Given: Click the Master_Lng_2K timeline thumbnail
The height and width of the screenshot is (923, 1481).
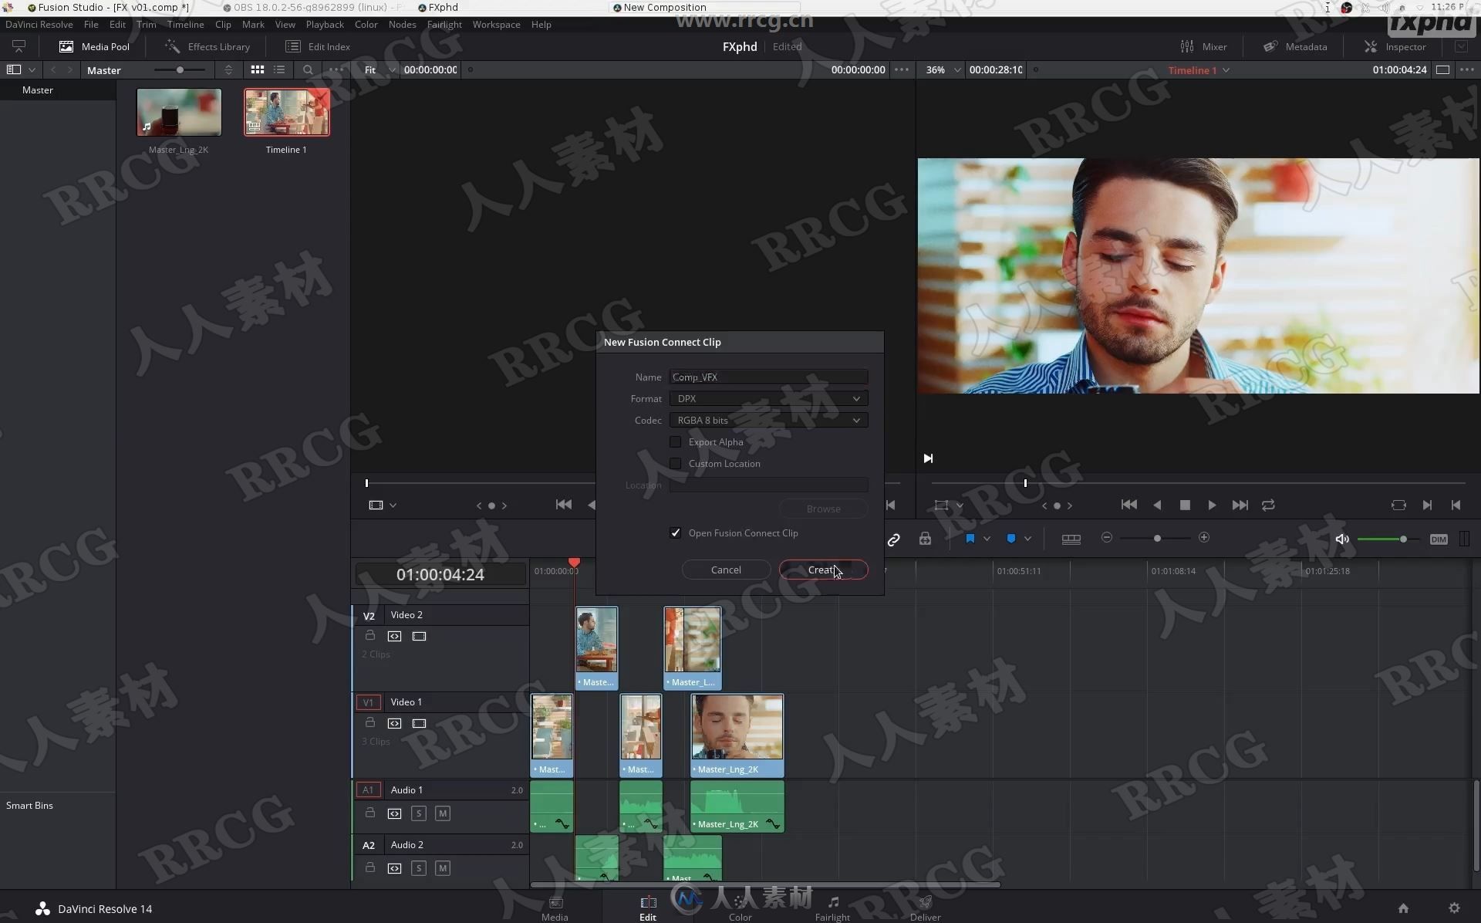Looking at the screenshot, I should 178,112.
